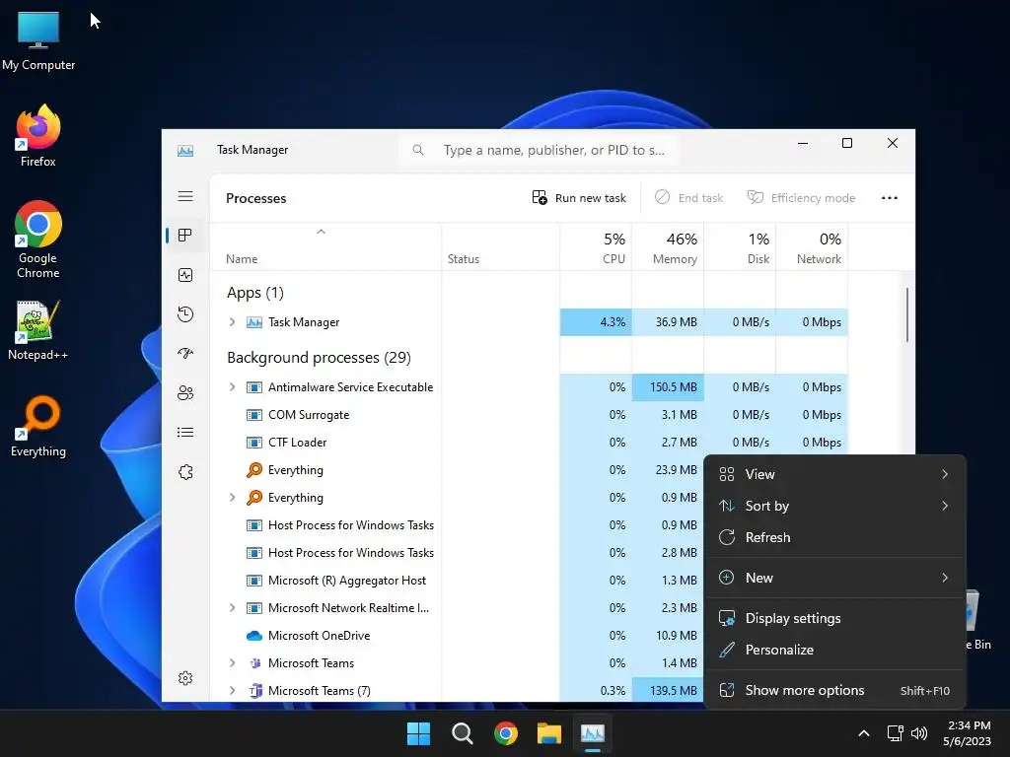
Task: Open the View submenu in context menu
Action: (x=834, y=474)
